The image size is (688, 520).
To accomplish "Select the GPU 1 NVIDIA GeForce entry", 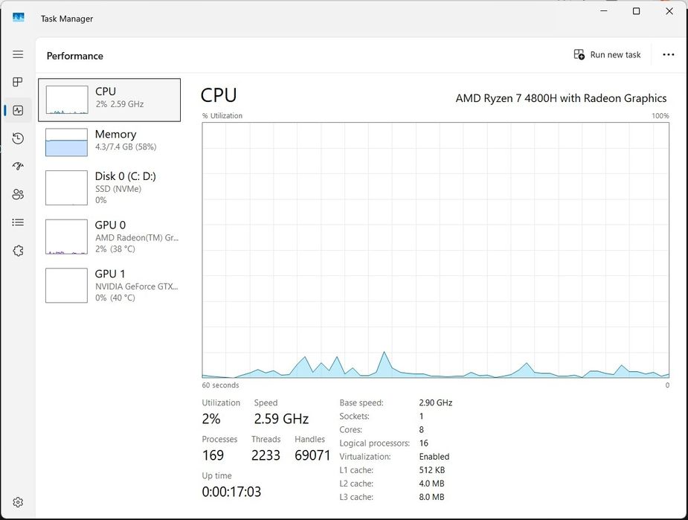I will (109, 286).
